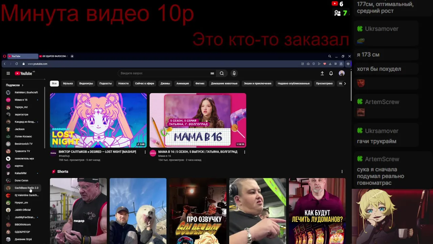Open the RainMan | Bushcraft channel avatar
The height and width of the screenshot is (244, 433).
(x=8, y=93)
